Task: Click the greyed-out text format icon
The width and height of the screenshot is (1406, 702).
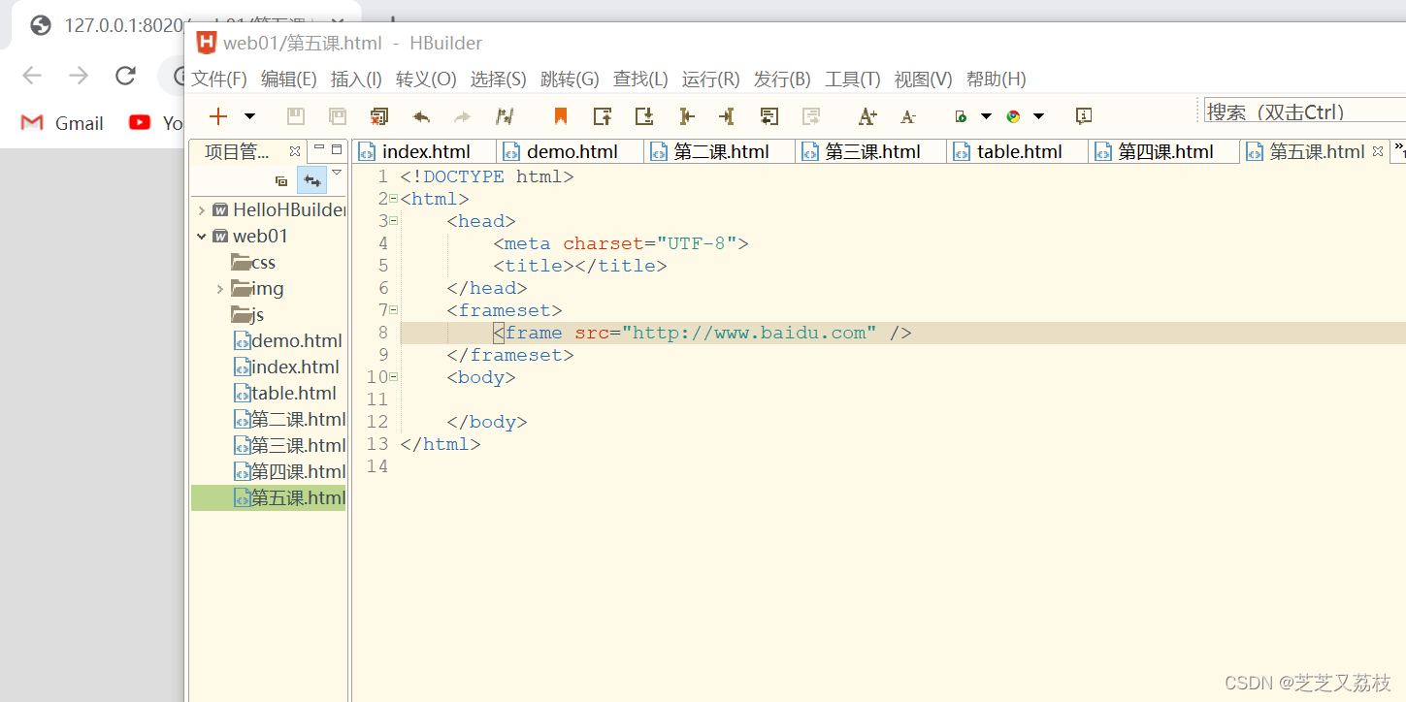Action: 811,116
